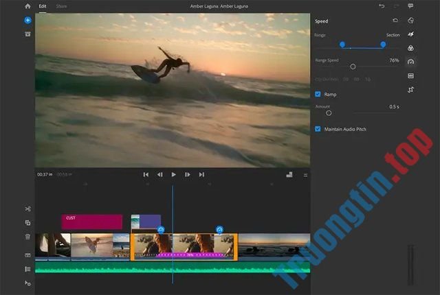Image resolution: width=440 pixels, height=295 pixels.
Task: Select the purple overlay clip on the timeline
Action: point(146,222)
